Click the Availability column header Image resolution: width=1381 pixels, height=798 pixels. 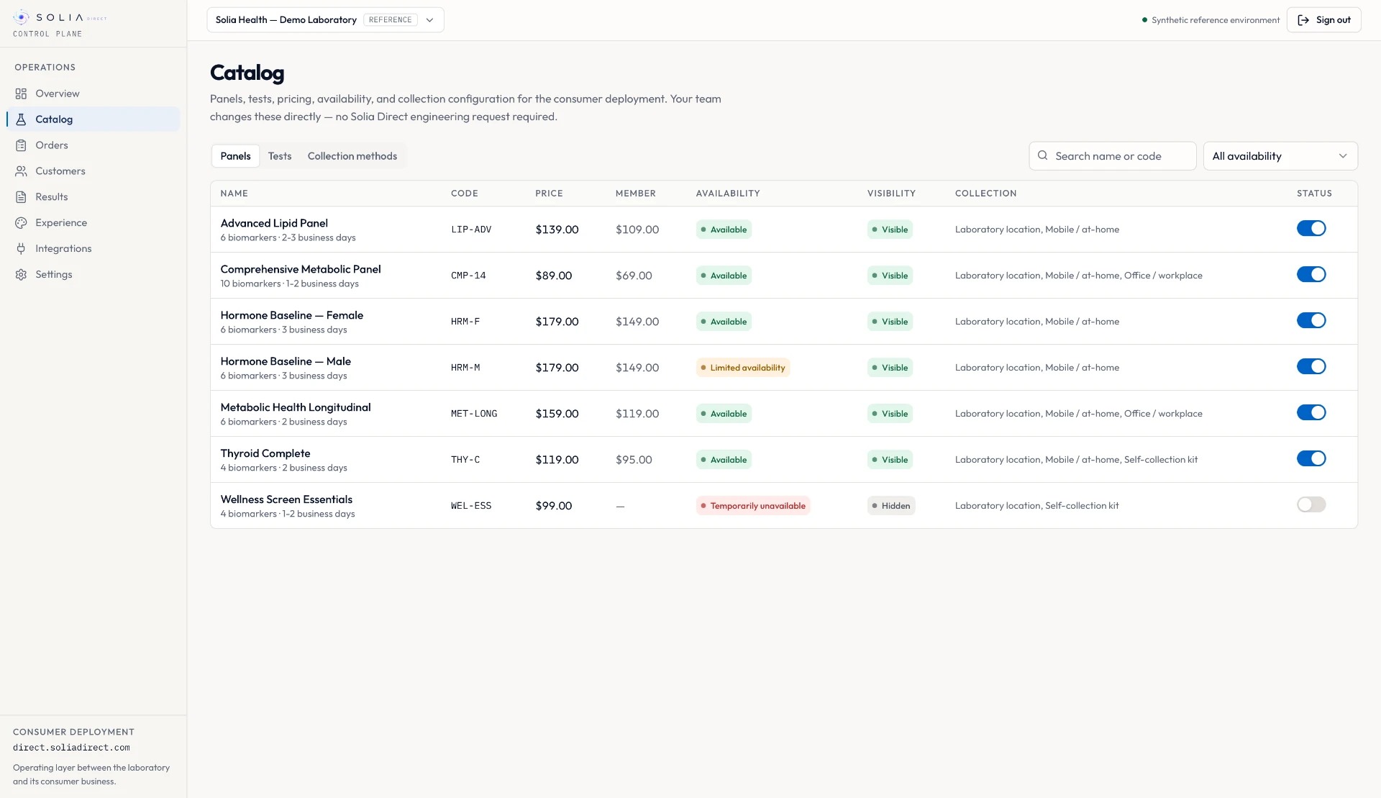click(728, 194)
